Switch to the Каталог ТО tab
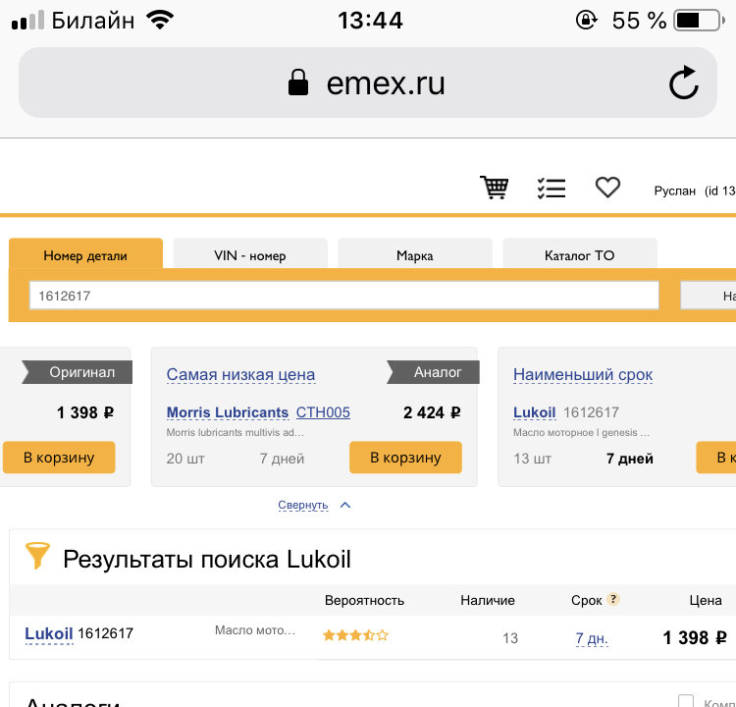 pos(580,253)
